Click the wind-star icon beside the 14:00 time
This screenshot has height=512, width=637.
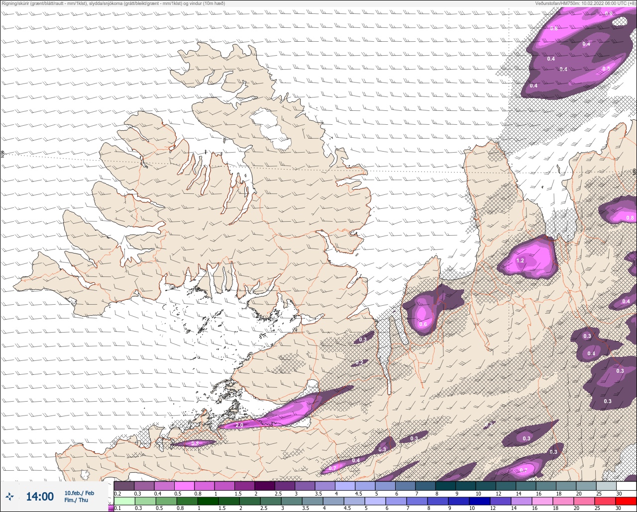[x=10, y=496]
